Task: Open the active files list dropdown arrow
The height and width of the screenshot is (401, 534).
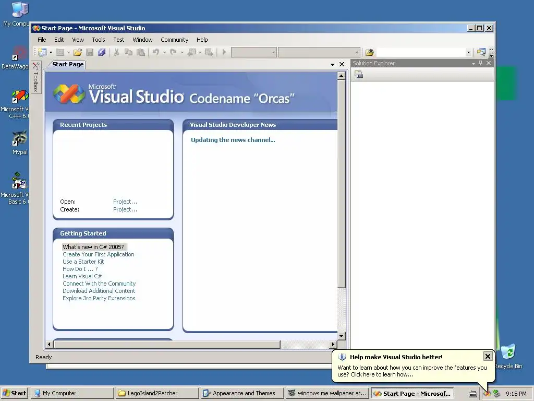Action: click(332, 64)
